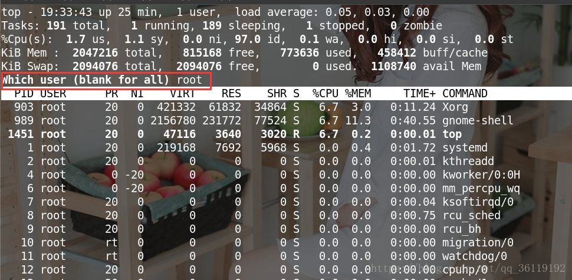The image size is (572, 280).
Task: Click the SHR column header
Action: point(277,94)
